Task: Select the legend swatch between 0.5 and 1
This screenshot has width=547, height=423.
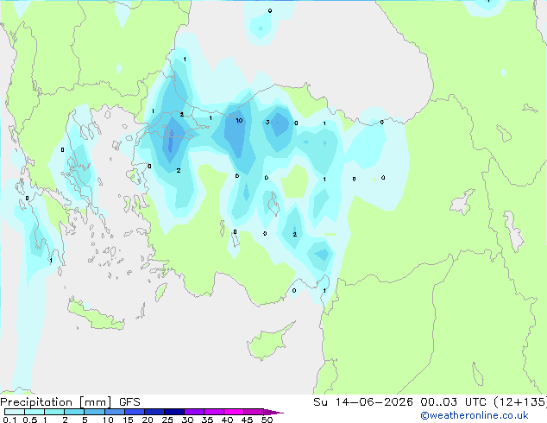Action: pos(35,412)
